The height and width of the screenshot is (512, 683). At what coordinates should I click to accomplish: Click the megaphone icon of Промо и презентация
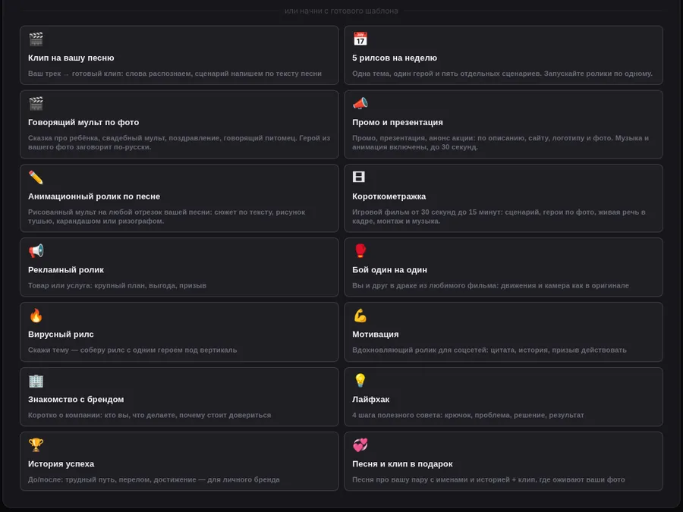coord(360,103)
